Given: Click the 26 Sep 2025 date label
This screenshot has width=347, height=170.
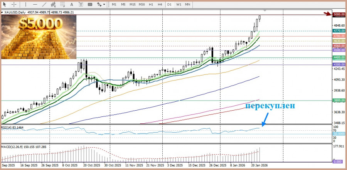Looking at the screenshot, I should click(50, 165).
